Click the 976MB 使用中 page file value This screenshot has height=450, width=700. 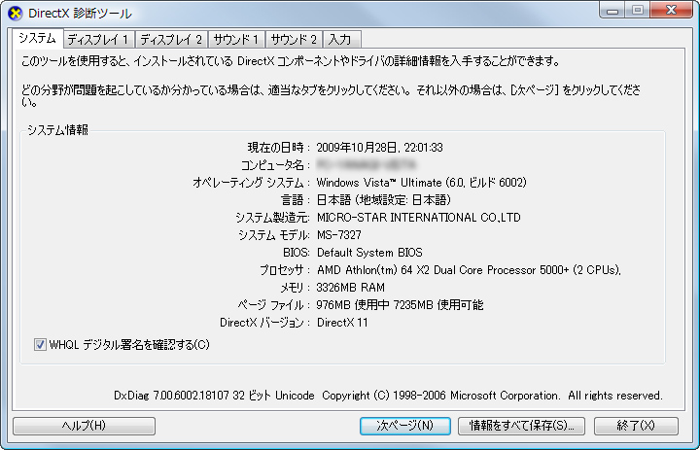400,305
